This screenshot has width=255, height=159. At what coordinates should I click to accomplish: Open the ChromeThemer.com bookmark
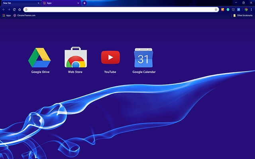pos(24,16)
